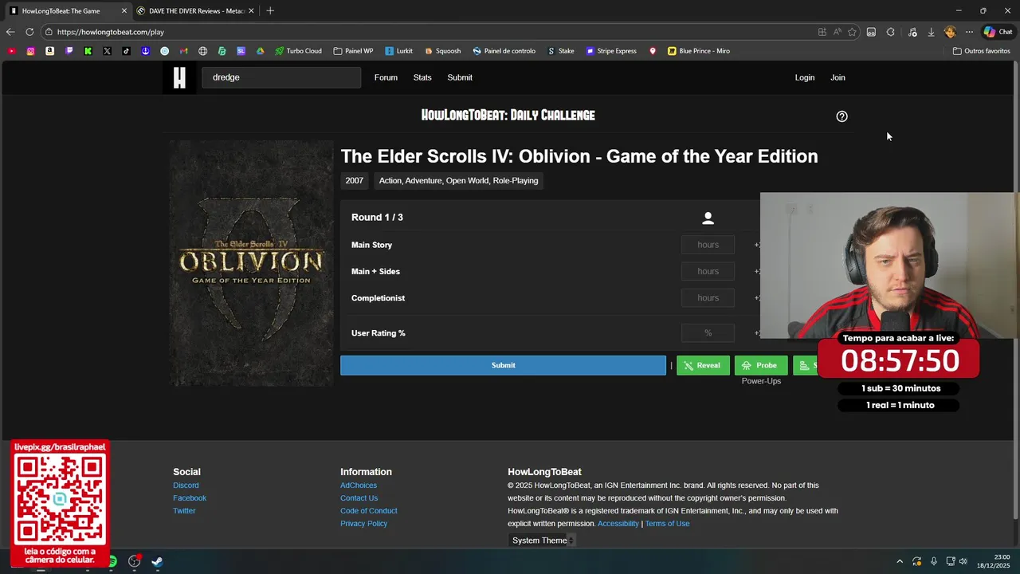Open the YouTube bookmark icon
The width and height of the screenshot is (1020, 574).
point(11,51)
